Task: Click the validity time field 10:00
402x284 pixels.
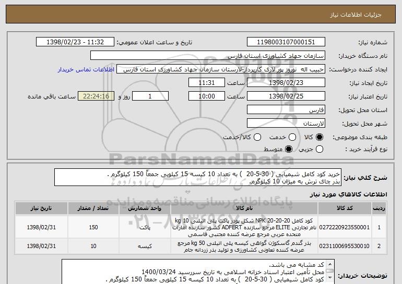Action: coord(207,96)
